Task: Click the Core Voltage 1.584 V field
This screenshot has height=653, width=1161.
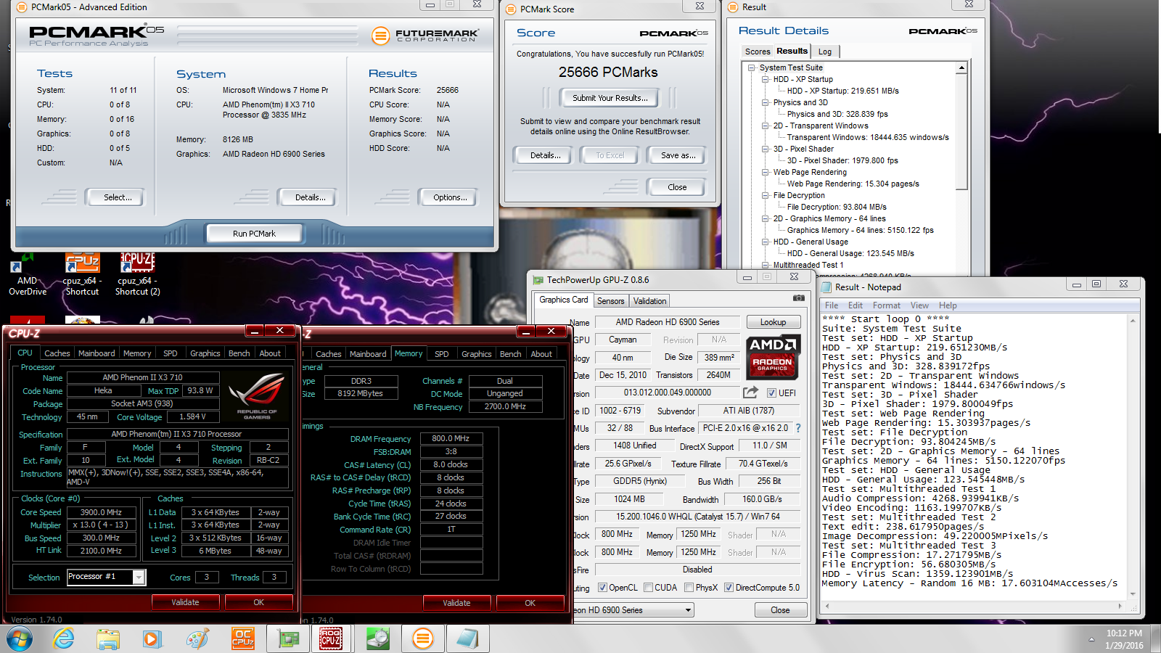Action: click(192, 417)
